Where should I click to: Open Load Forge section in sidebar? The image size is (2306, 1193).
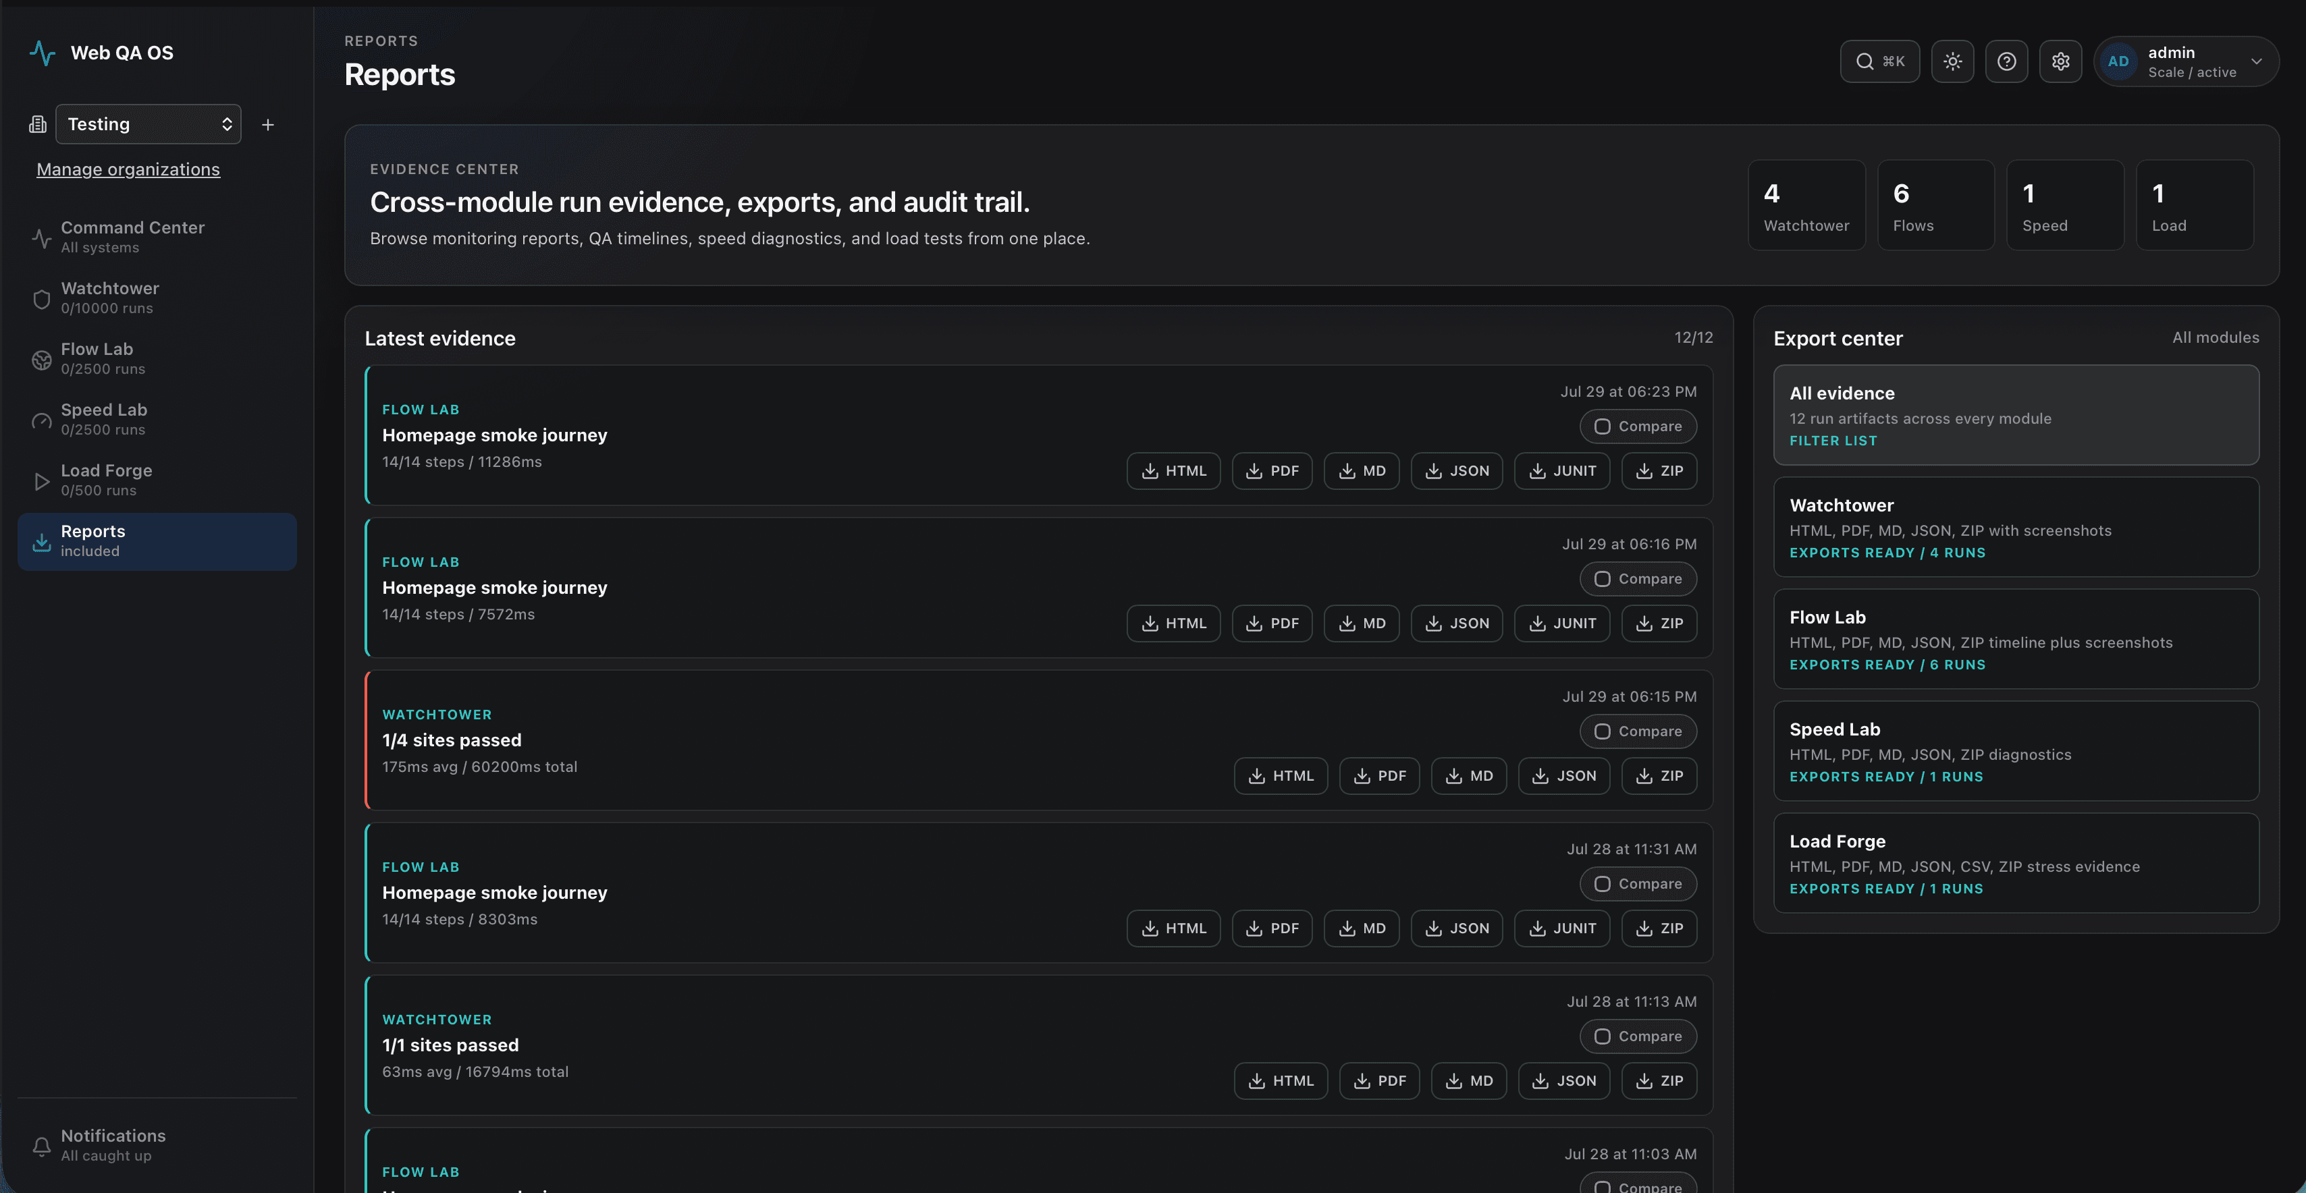point(157,480)
